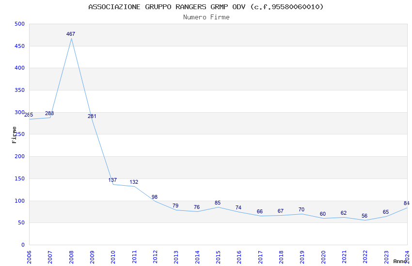Click the 79 data label
Screen dimensions: 412x266
pos(175,206)
